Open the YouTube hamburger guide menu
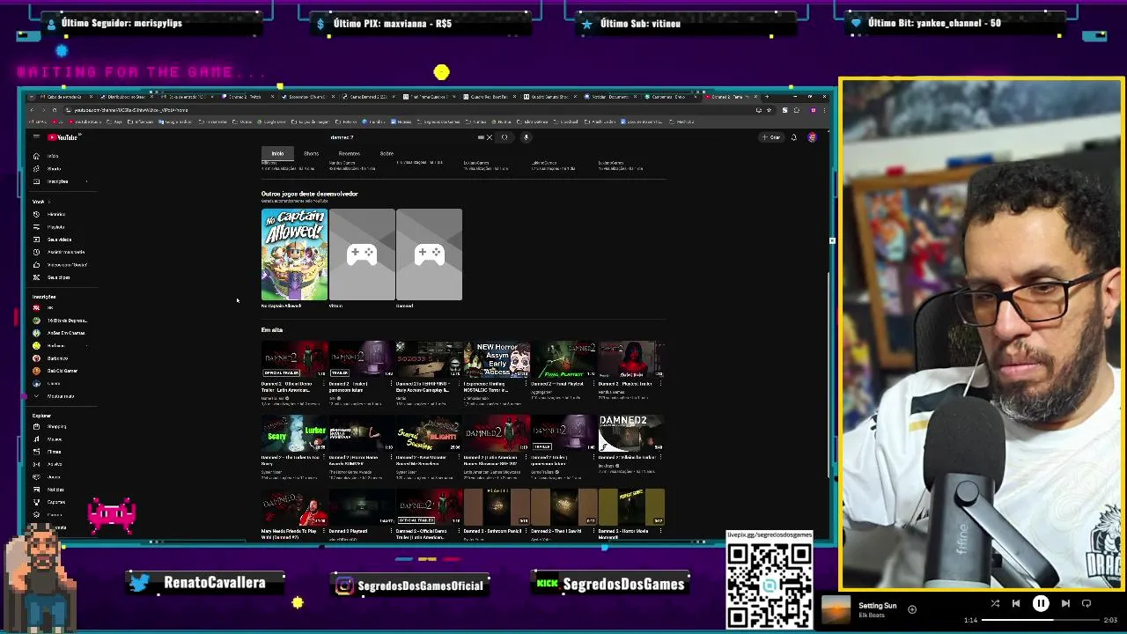This screenshot has height=634, width=1127. 36,137
